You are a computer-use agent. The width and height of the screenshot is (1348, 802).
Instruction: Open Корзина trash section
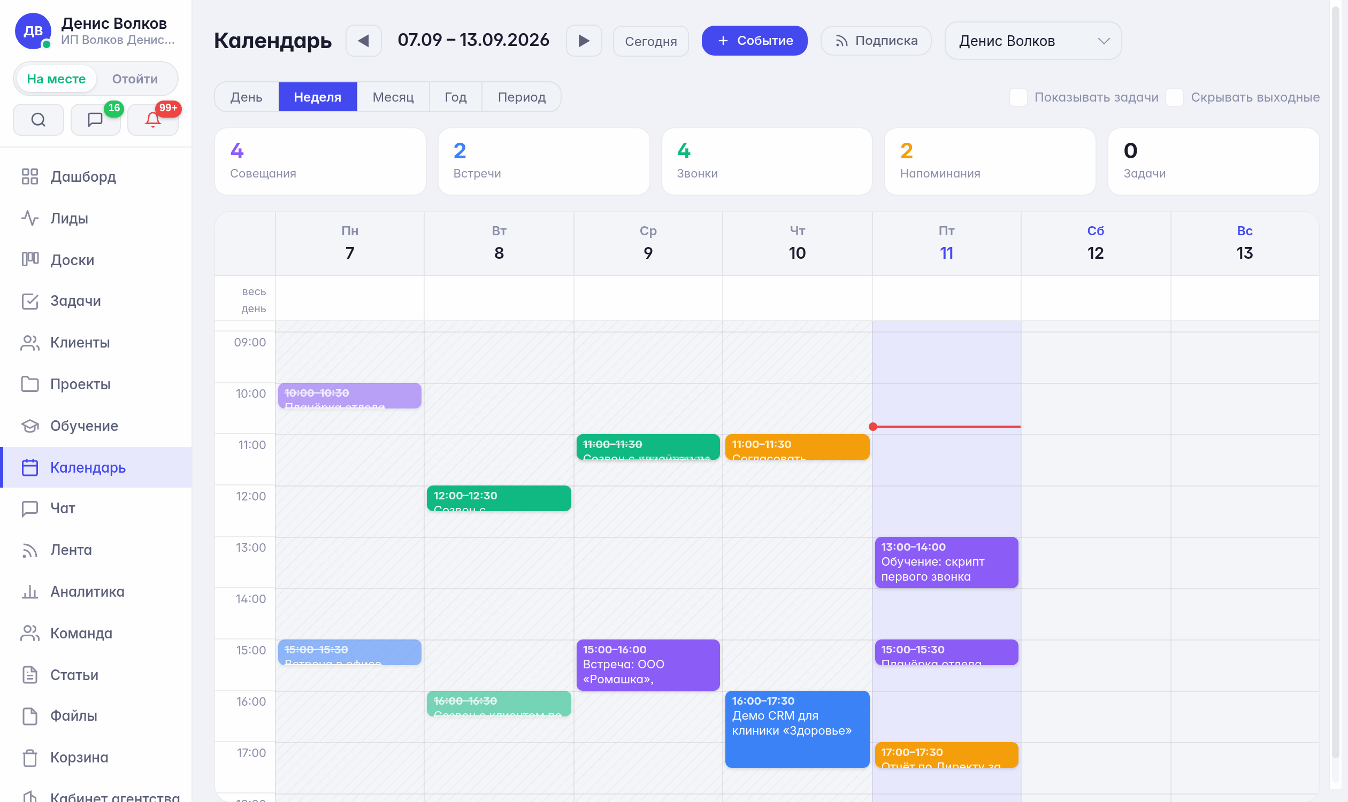point(96,758)
